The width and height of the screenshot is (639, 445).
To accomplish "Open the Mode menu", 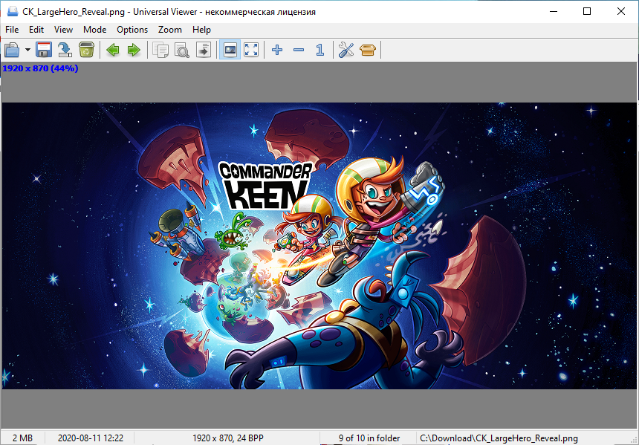I will point(94,30).
